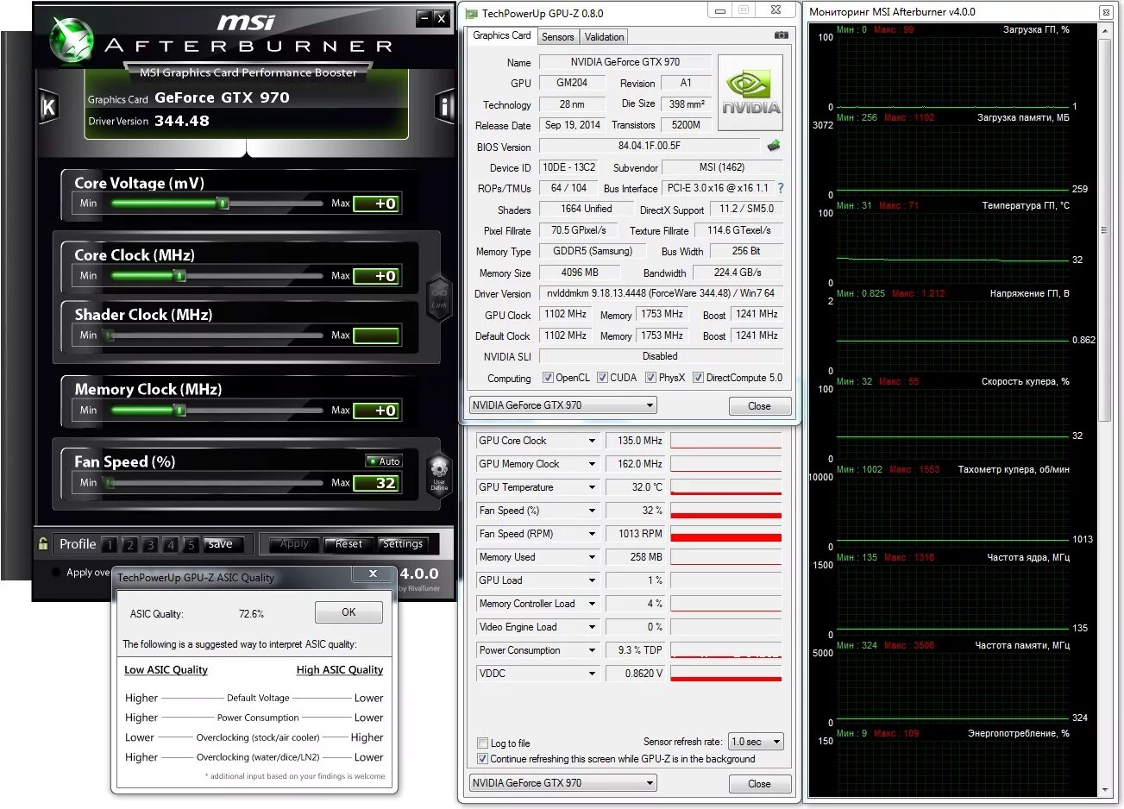Screen dimensions: 1124x809
Task: Open the GPU selector in sensors window
Action: [563, 783]
